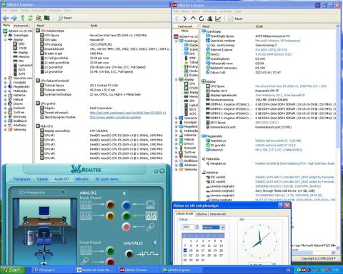Open NVIDIA GeForce 6600 GT video card link
This screenshot has height=274, width=343.
coord(278,141)
